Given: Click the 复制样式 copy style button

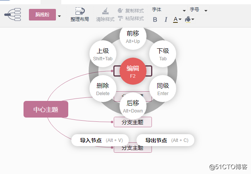Looking at the screenshot, I should coord(131,10).
